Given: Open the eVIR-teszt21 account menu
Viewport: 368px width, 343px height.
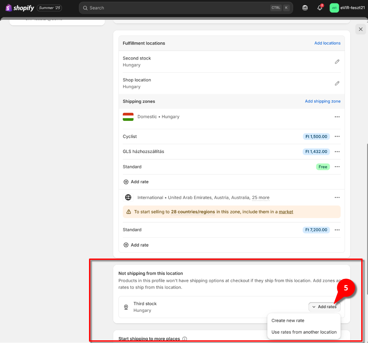Looking at the screenshot, I should tap(347, 8).
